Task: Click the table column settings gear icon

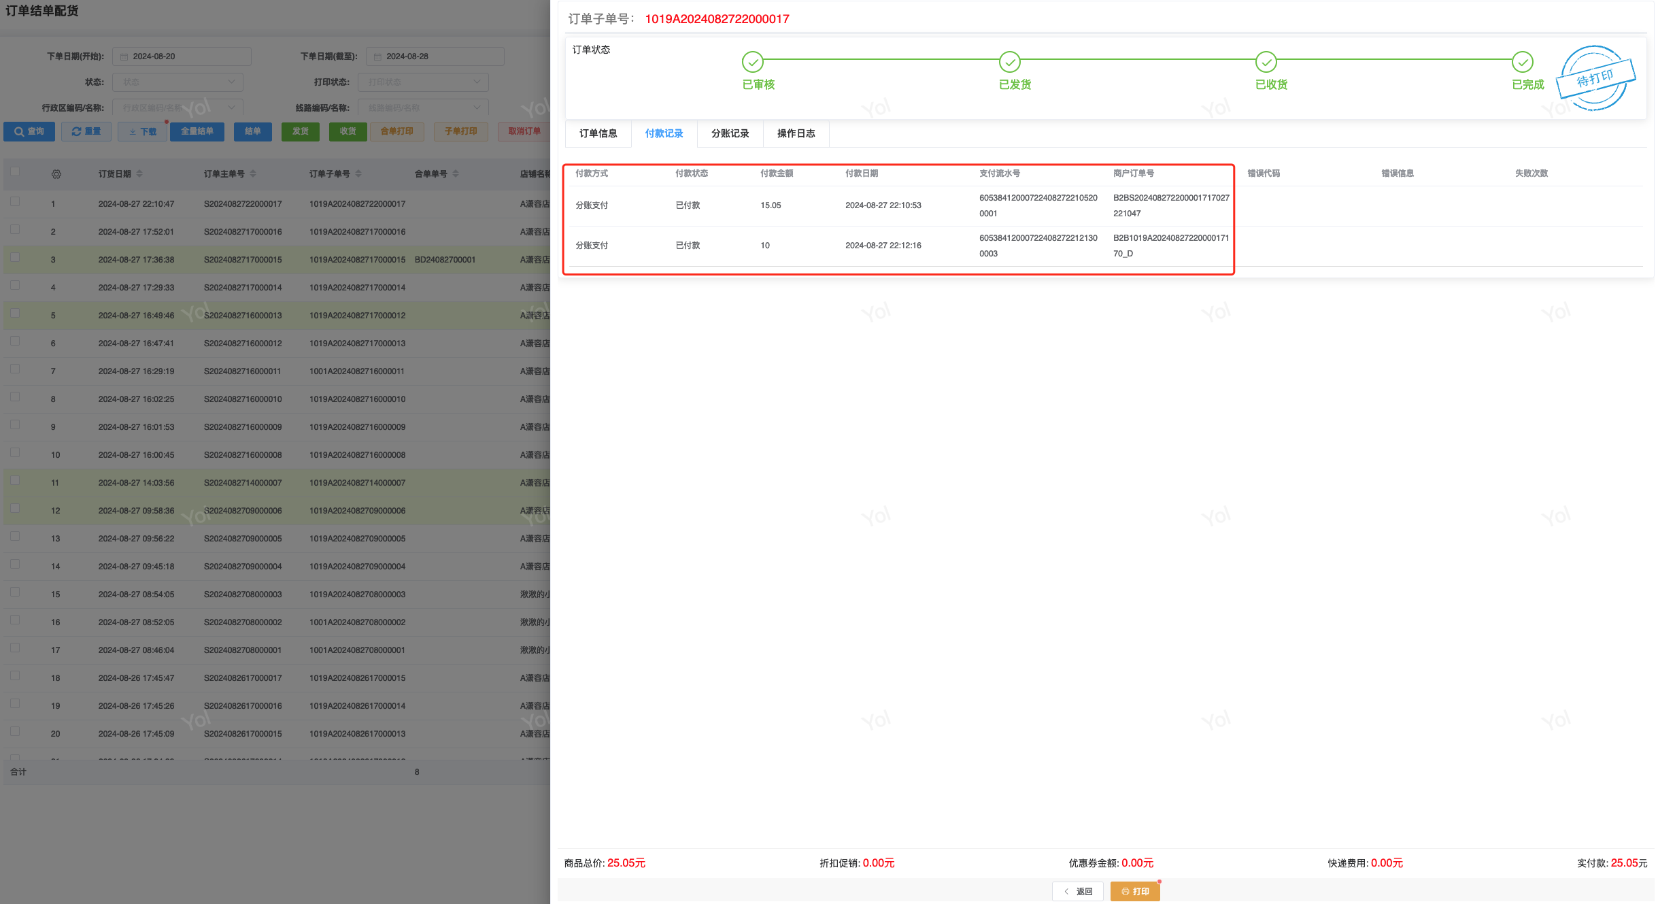Action: point(56,174)
